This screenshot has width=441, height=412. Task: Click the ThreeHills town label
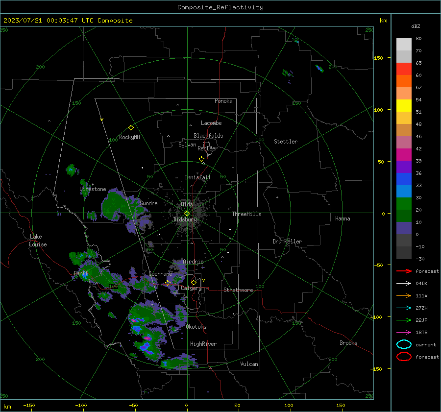click(246, 214)
